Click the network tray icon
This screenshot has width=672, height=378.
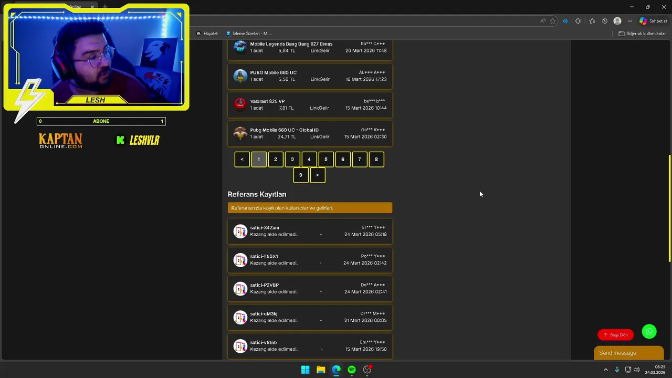click(628, 370)
